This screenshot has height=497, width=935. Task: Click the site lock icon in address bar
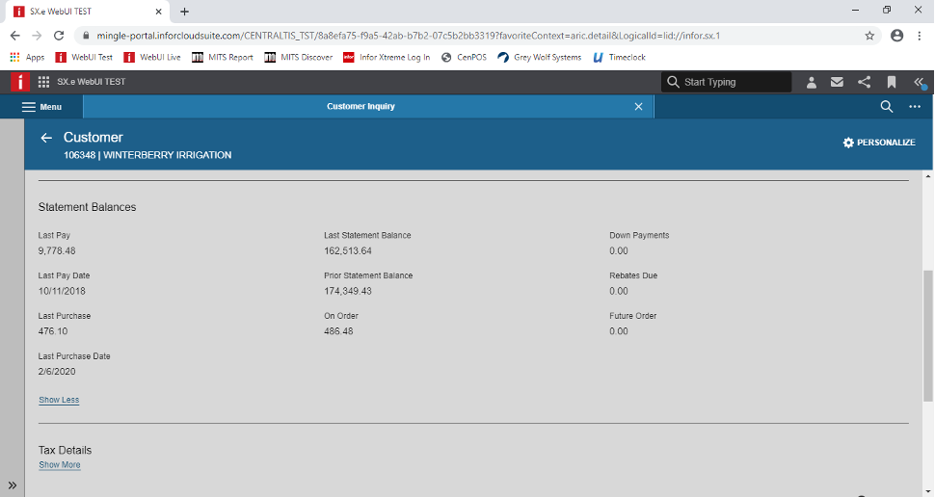click(x=86, y=36)
